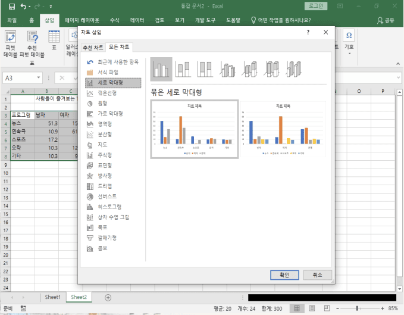The height and width of the screenshot is (315, 404).
Task: Pick the 3-D clustered column subtype icon
Action: (228, 70)
